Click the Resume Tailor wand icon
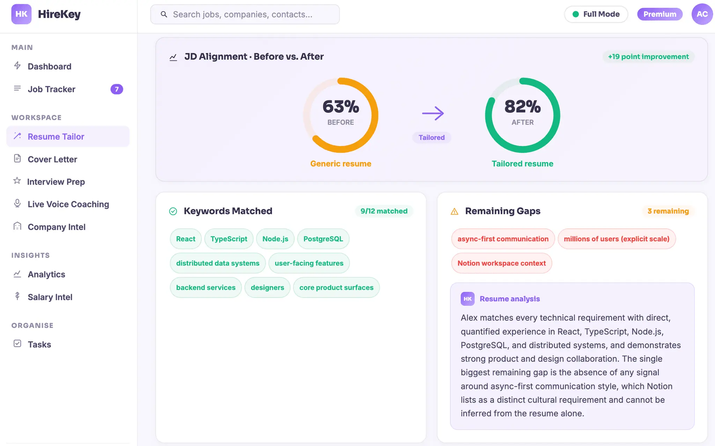This screenshot has width=715, height=446. coord(17,136)
